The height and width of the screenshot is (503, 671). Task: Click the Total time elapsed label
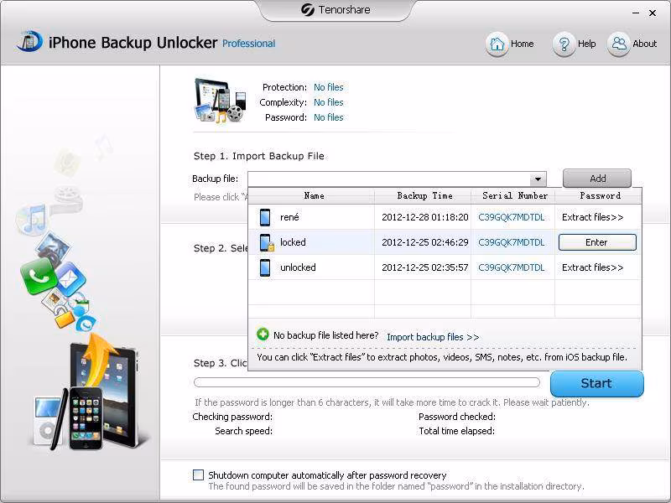tap(456, 431)
